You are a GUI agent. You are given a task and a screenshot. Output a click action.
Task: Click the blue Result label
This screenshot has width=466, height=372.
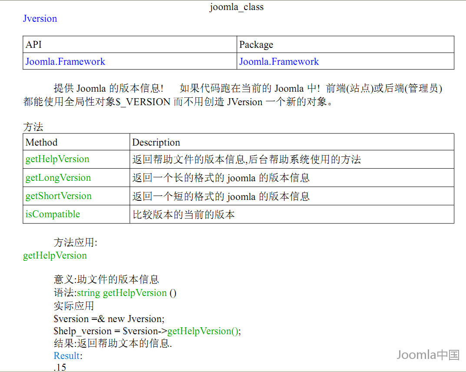[66, 356]
